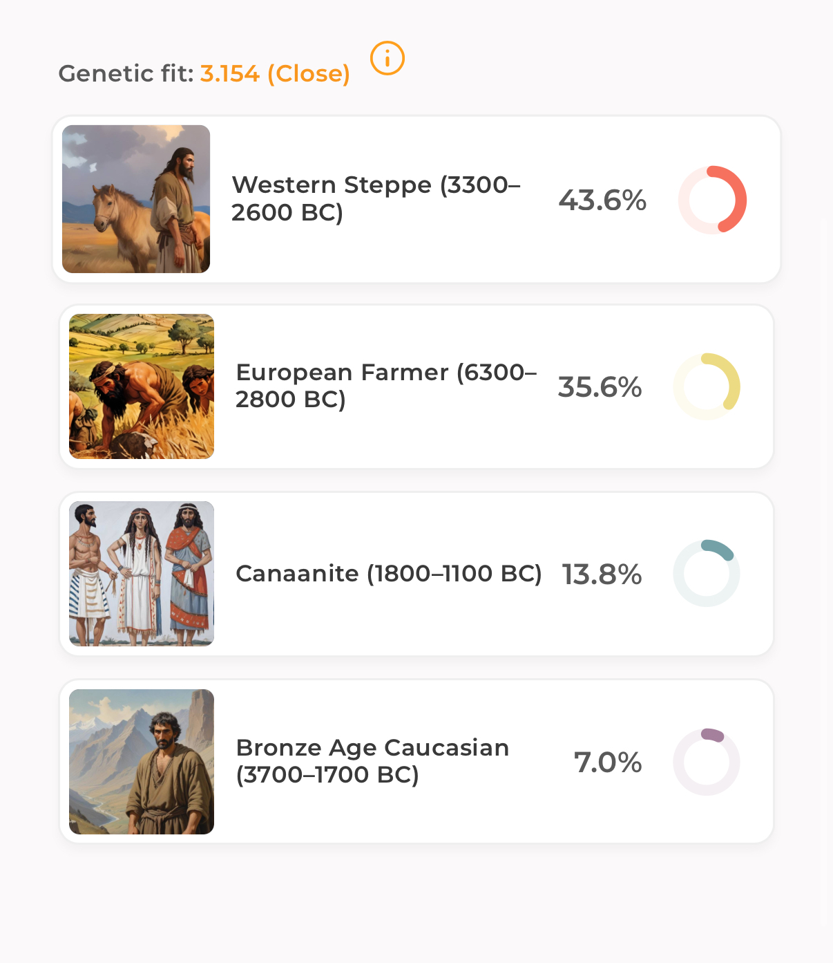Select the Canaanite people illustration
833x963 pixels.
pyautogui.click(x=142, y=574)
